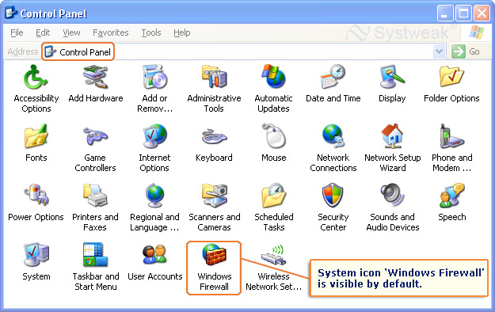Viewport: 495px width, 312px height.
Task: Launch Automatic Updates settings
Action: point(273,77)
